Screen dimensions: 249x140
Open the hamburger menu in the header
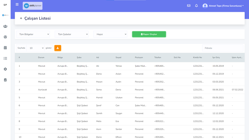tap(17, 5)
